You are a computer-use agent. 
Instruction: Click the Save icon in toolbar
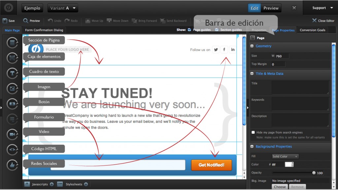(x=5, y=21)
